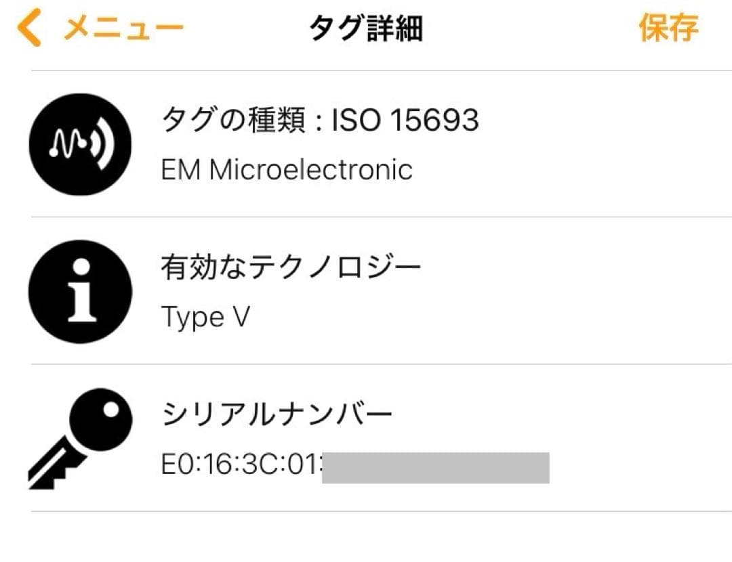Select the シリアルナンバー heading
Viewport: 732px width, 562px height.
click(x=277, y=414)
